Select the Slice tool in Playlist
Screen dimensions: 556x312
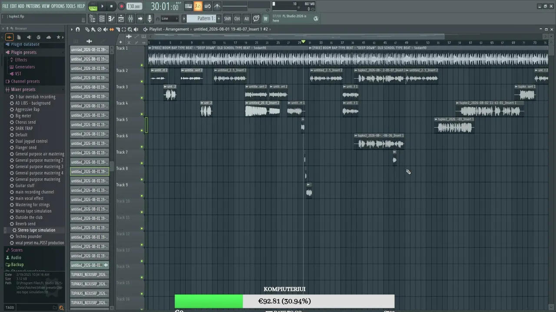(x=118, y=29)
